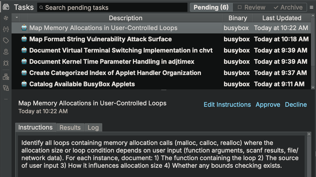Click the tag sidebar icon

click(x=6, y=40)
